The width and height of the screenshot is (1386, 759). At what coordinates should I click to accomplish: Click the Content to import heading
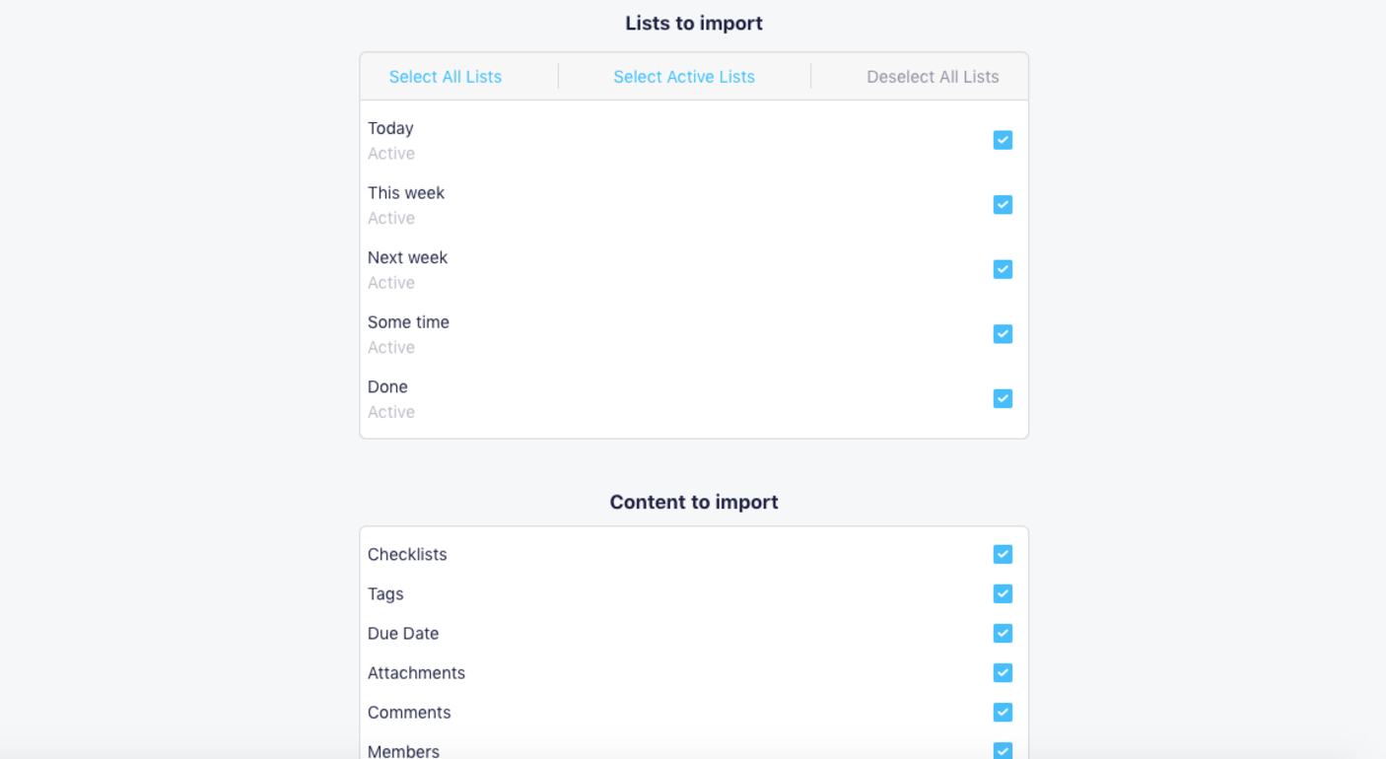(694, 502)
